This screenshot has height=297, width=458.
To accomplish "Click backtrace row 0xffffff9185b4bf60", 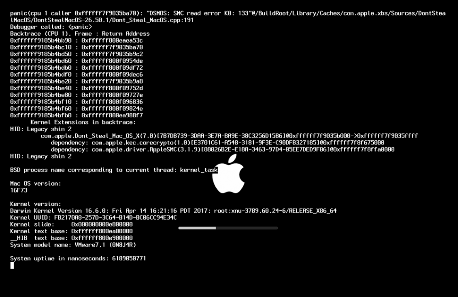I will click(76, 109).
